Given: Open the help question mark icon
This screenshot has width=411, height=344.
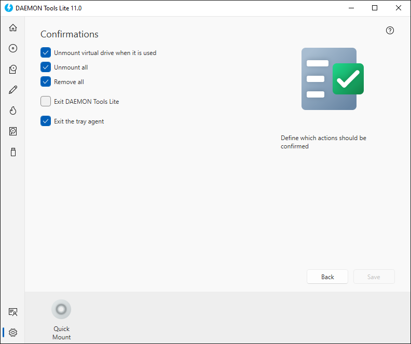Looking at the screenshot, I should click(390, 31).
